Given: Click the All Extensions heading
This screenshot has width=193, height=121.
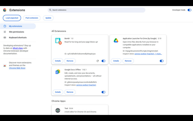Looking at the screenshot, I should pyautogui.click(x=59, y=31).
